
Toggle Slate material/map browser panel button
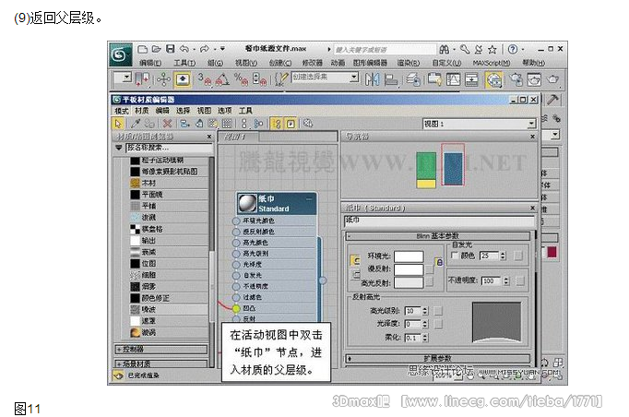tap(276, 124)
